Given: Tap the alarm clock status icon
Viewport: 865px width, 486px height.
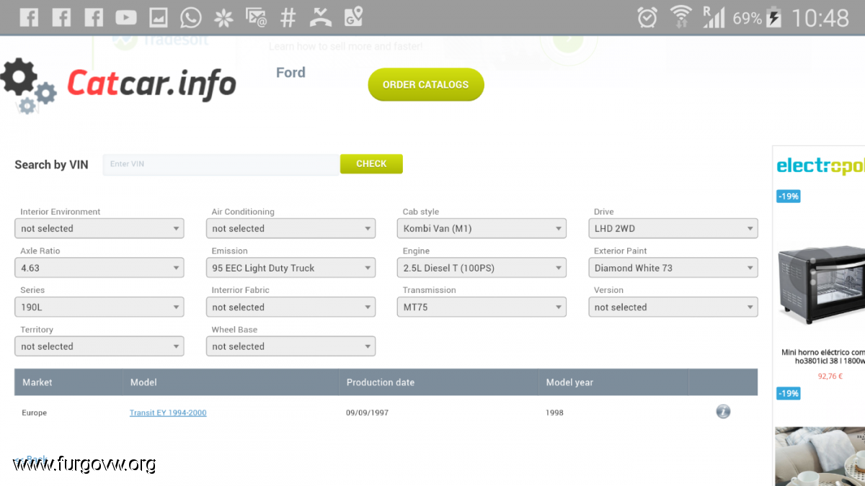Looking at the screenshot, I should (647, 17).
